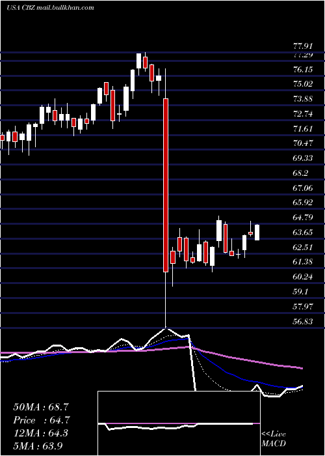Click the 62.51 price axis label

click(303, 247)
